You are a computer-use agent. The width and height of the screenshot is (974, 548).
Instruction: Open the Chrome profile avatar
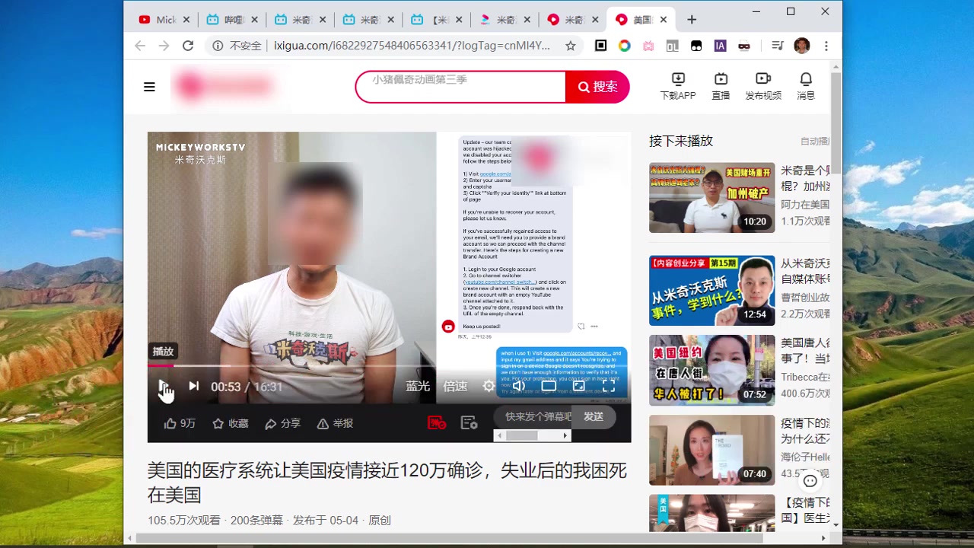(x=801, y=46)
